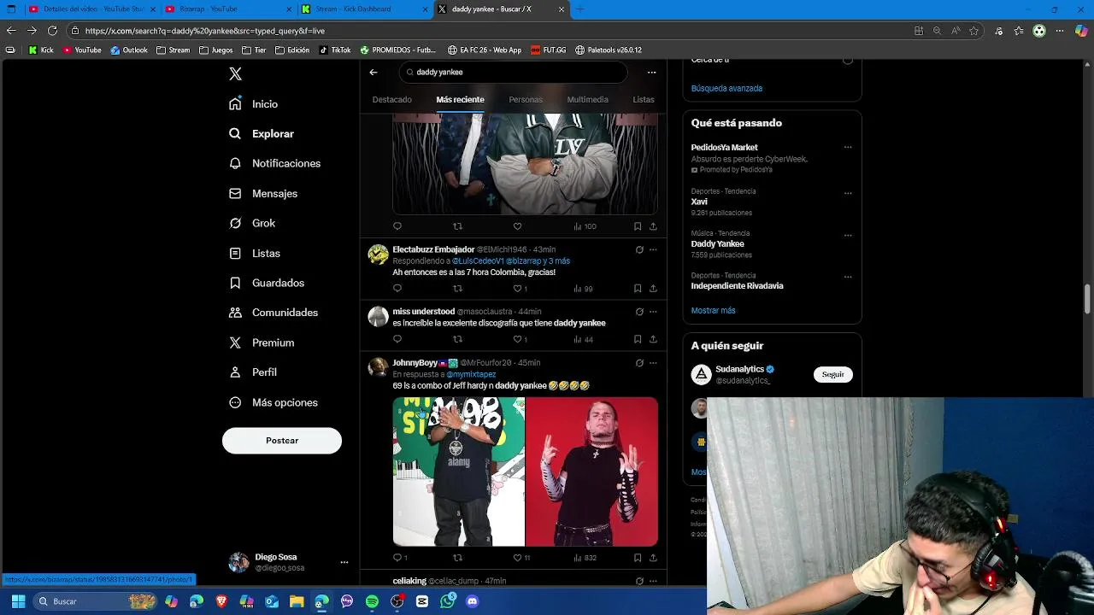1094x615 pixels.
Task: Follow Sudanalytics with Seguir button
Action: click(832, 375)
